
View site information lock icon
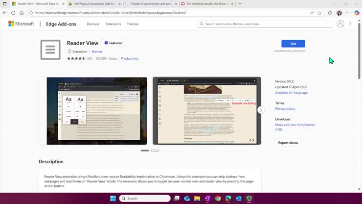(31, 13)
